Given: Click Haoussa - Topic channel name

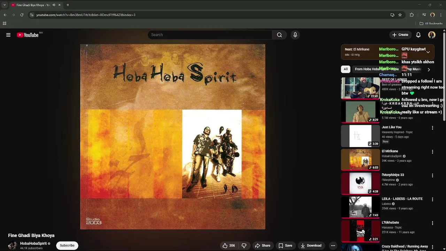Looking at the screenshot, I should pyautogui.click(x=392, y=227).
